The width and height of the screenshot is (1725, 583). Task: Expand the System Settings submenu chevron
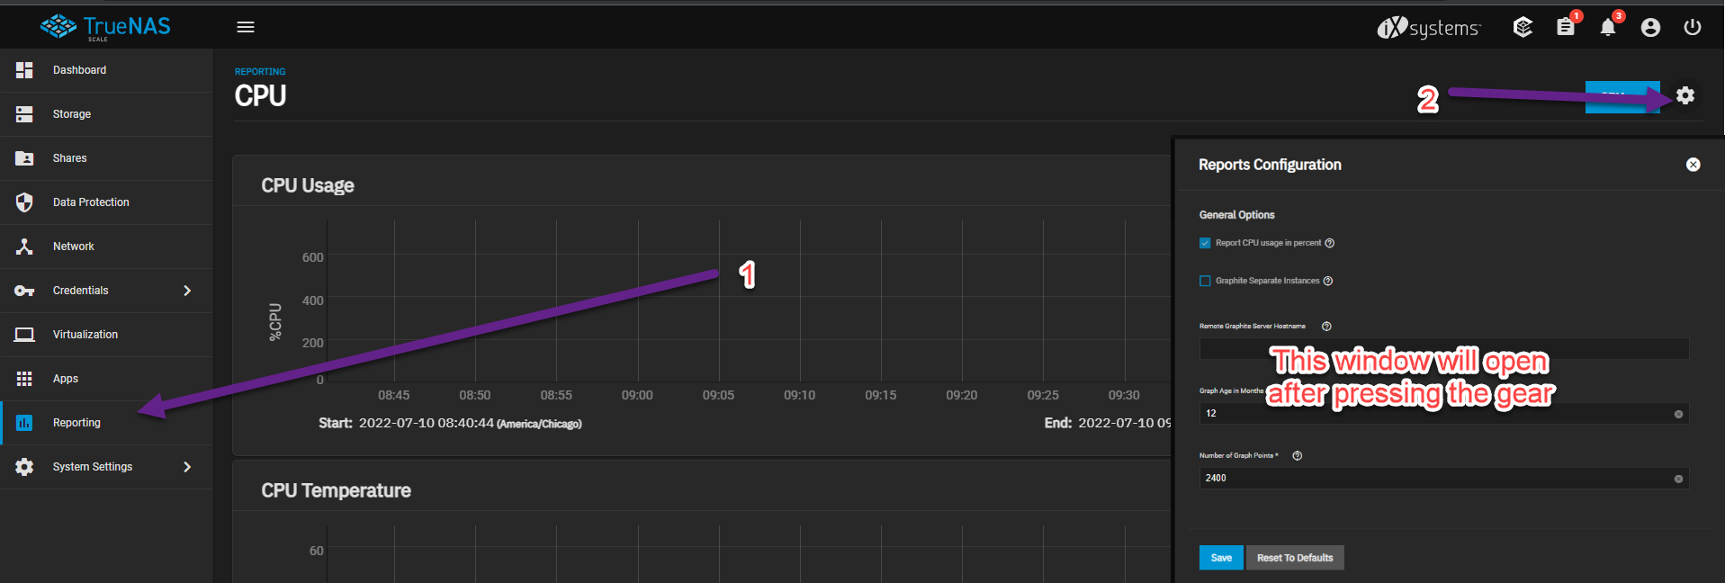coord(187,467)
